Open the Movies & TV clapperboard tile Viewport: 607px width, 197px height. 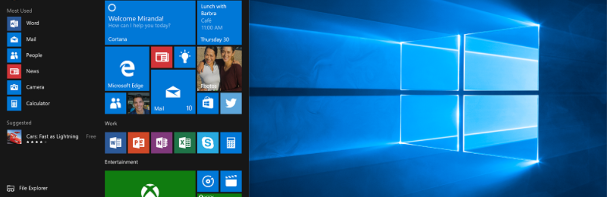231,181
